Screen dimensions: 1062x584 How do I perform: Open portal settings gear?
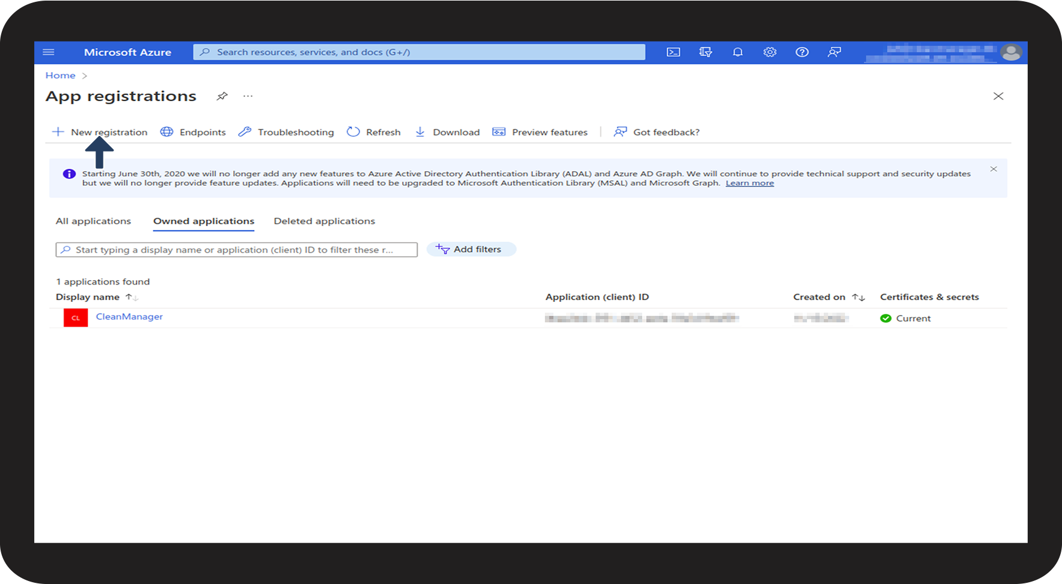click(769, 52)
